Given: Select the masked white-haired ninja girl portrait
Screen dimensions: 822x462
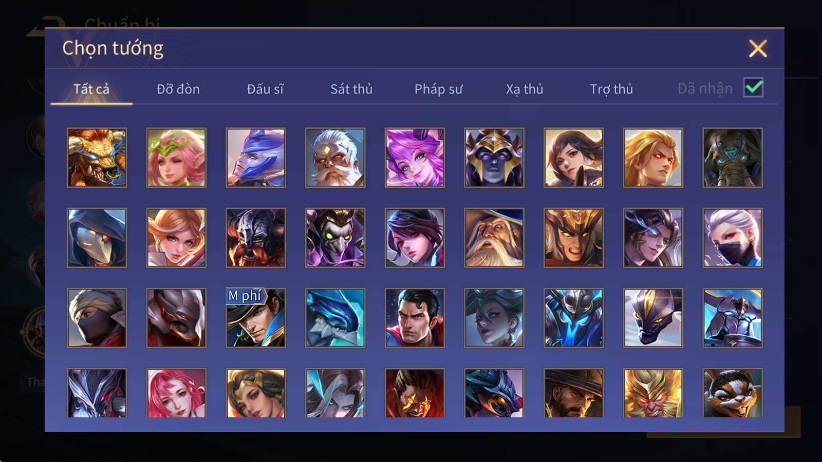Looking at the screenshot, I should (733, 238).
